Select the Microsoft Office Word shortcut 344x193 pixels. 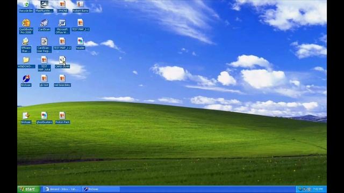coord(62,26)
